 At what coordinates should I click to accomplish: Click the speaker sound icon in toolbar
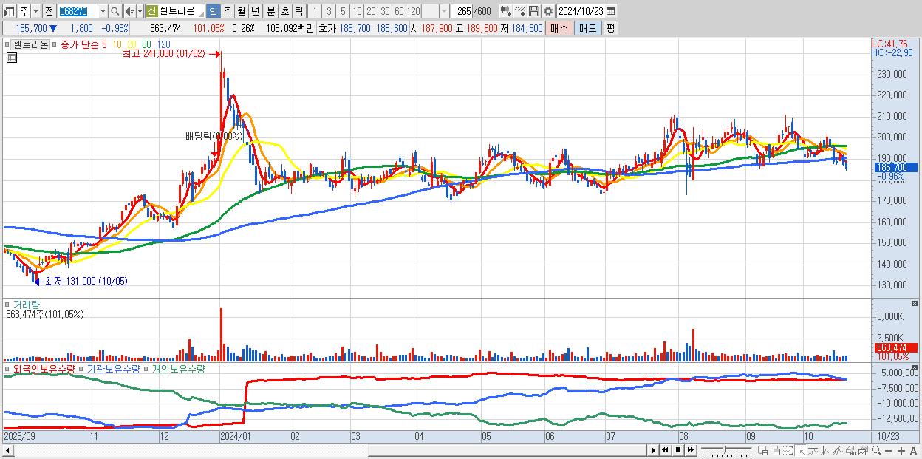[129, 11]
